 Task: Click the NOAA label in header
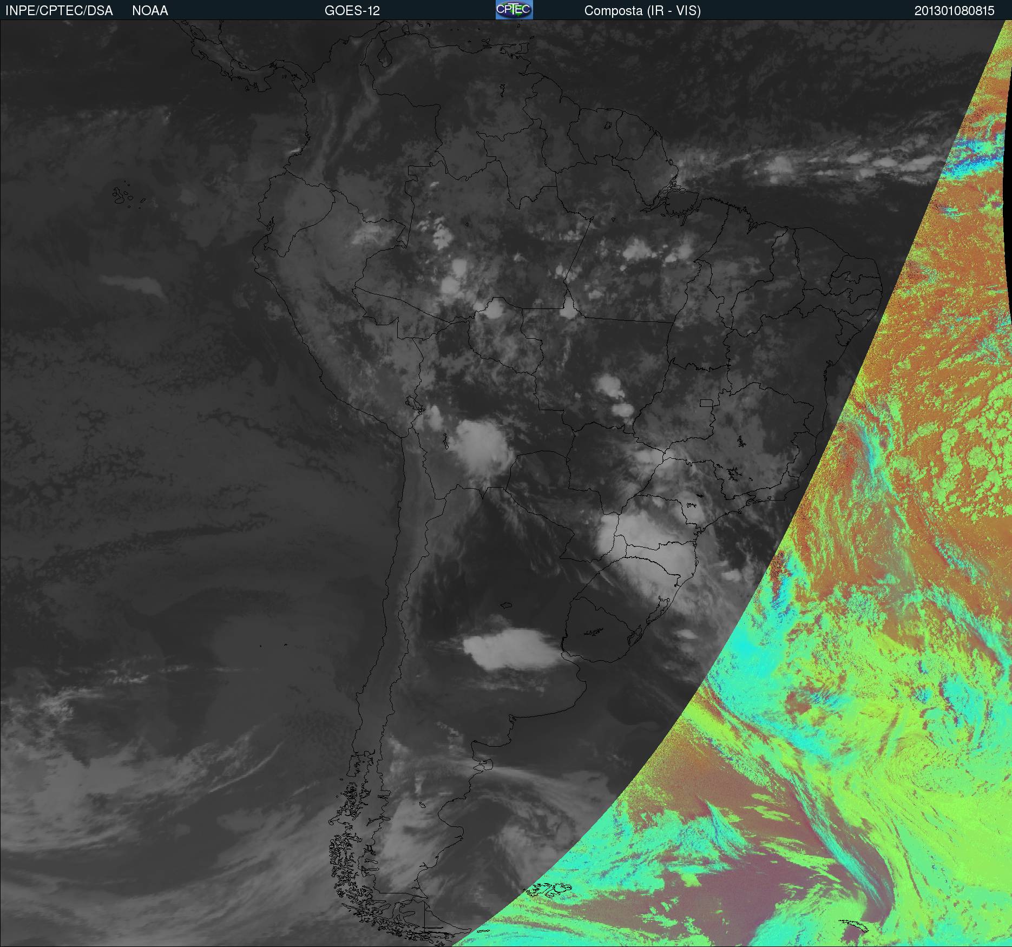(150, 11)
